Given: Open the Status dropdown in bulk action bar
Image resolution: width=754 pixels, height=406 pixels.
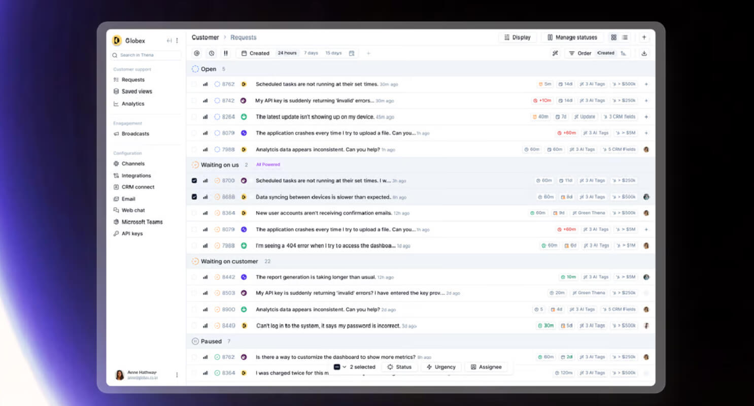Looking at the screenshot, I should pyautogui.click(x=399, y=367).
